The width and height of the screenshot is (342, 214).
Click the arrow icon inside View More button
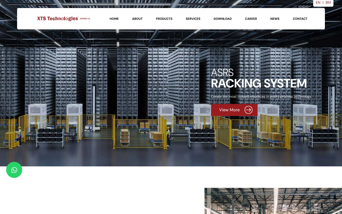click(x=248, y=110)
